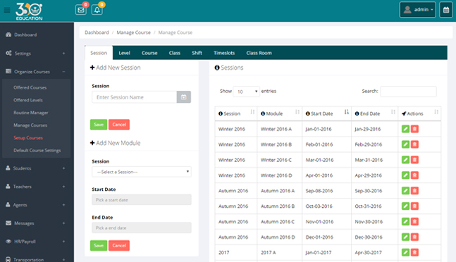Screen dimensions: 456x262
Task: Switch to the Level tab
Action: click(x=124, y=53)
